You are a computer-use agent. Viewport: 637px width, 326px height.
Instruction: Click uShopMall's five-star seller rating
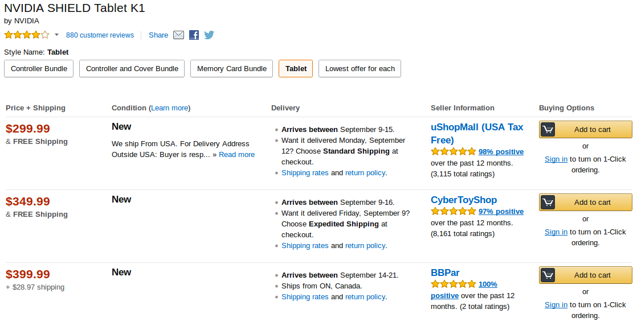coord(453,152)
